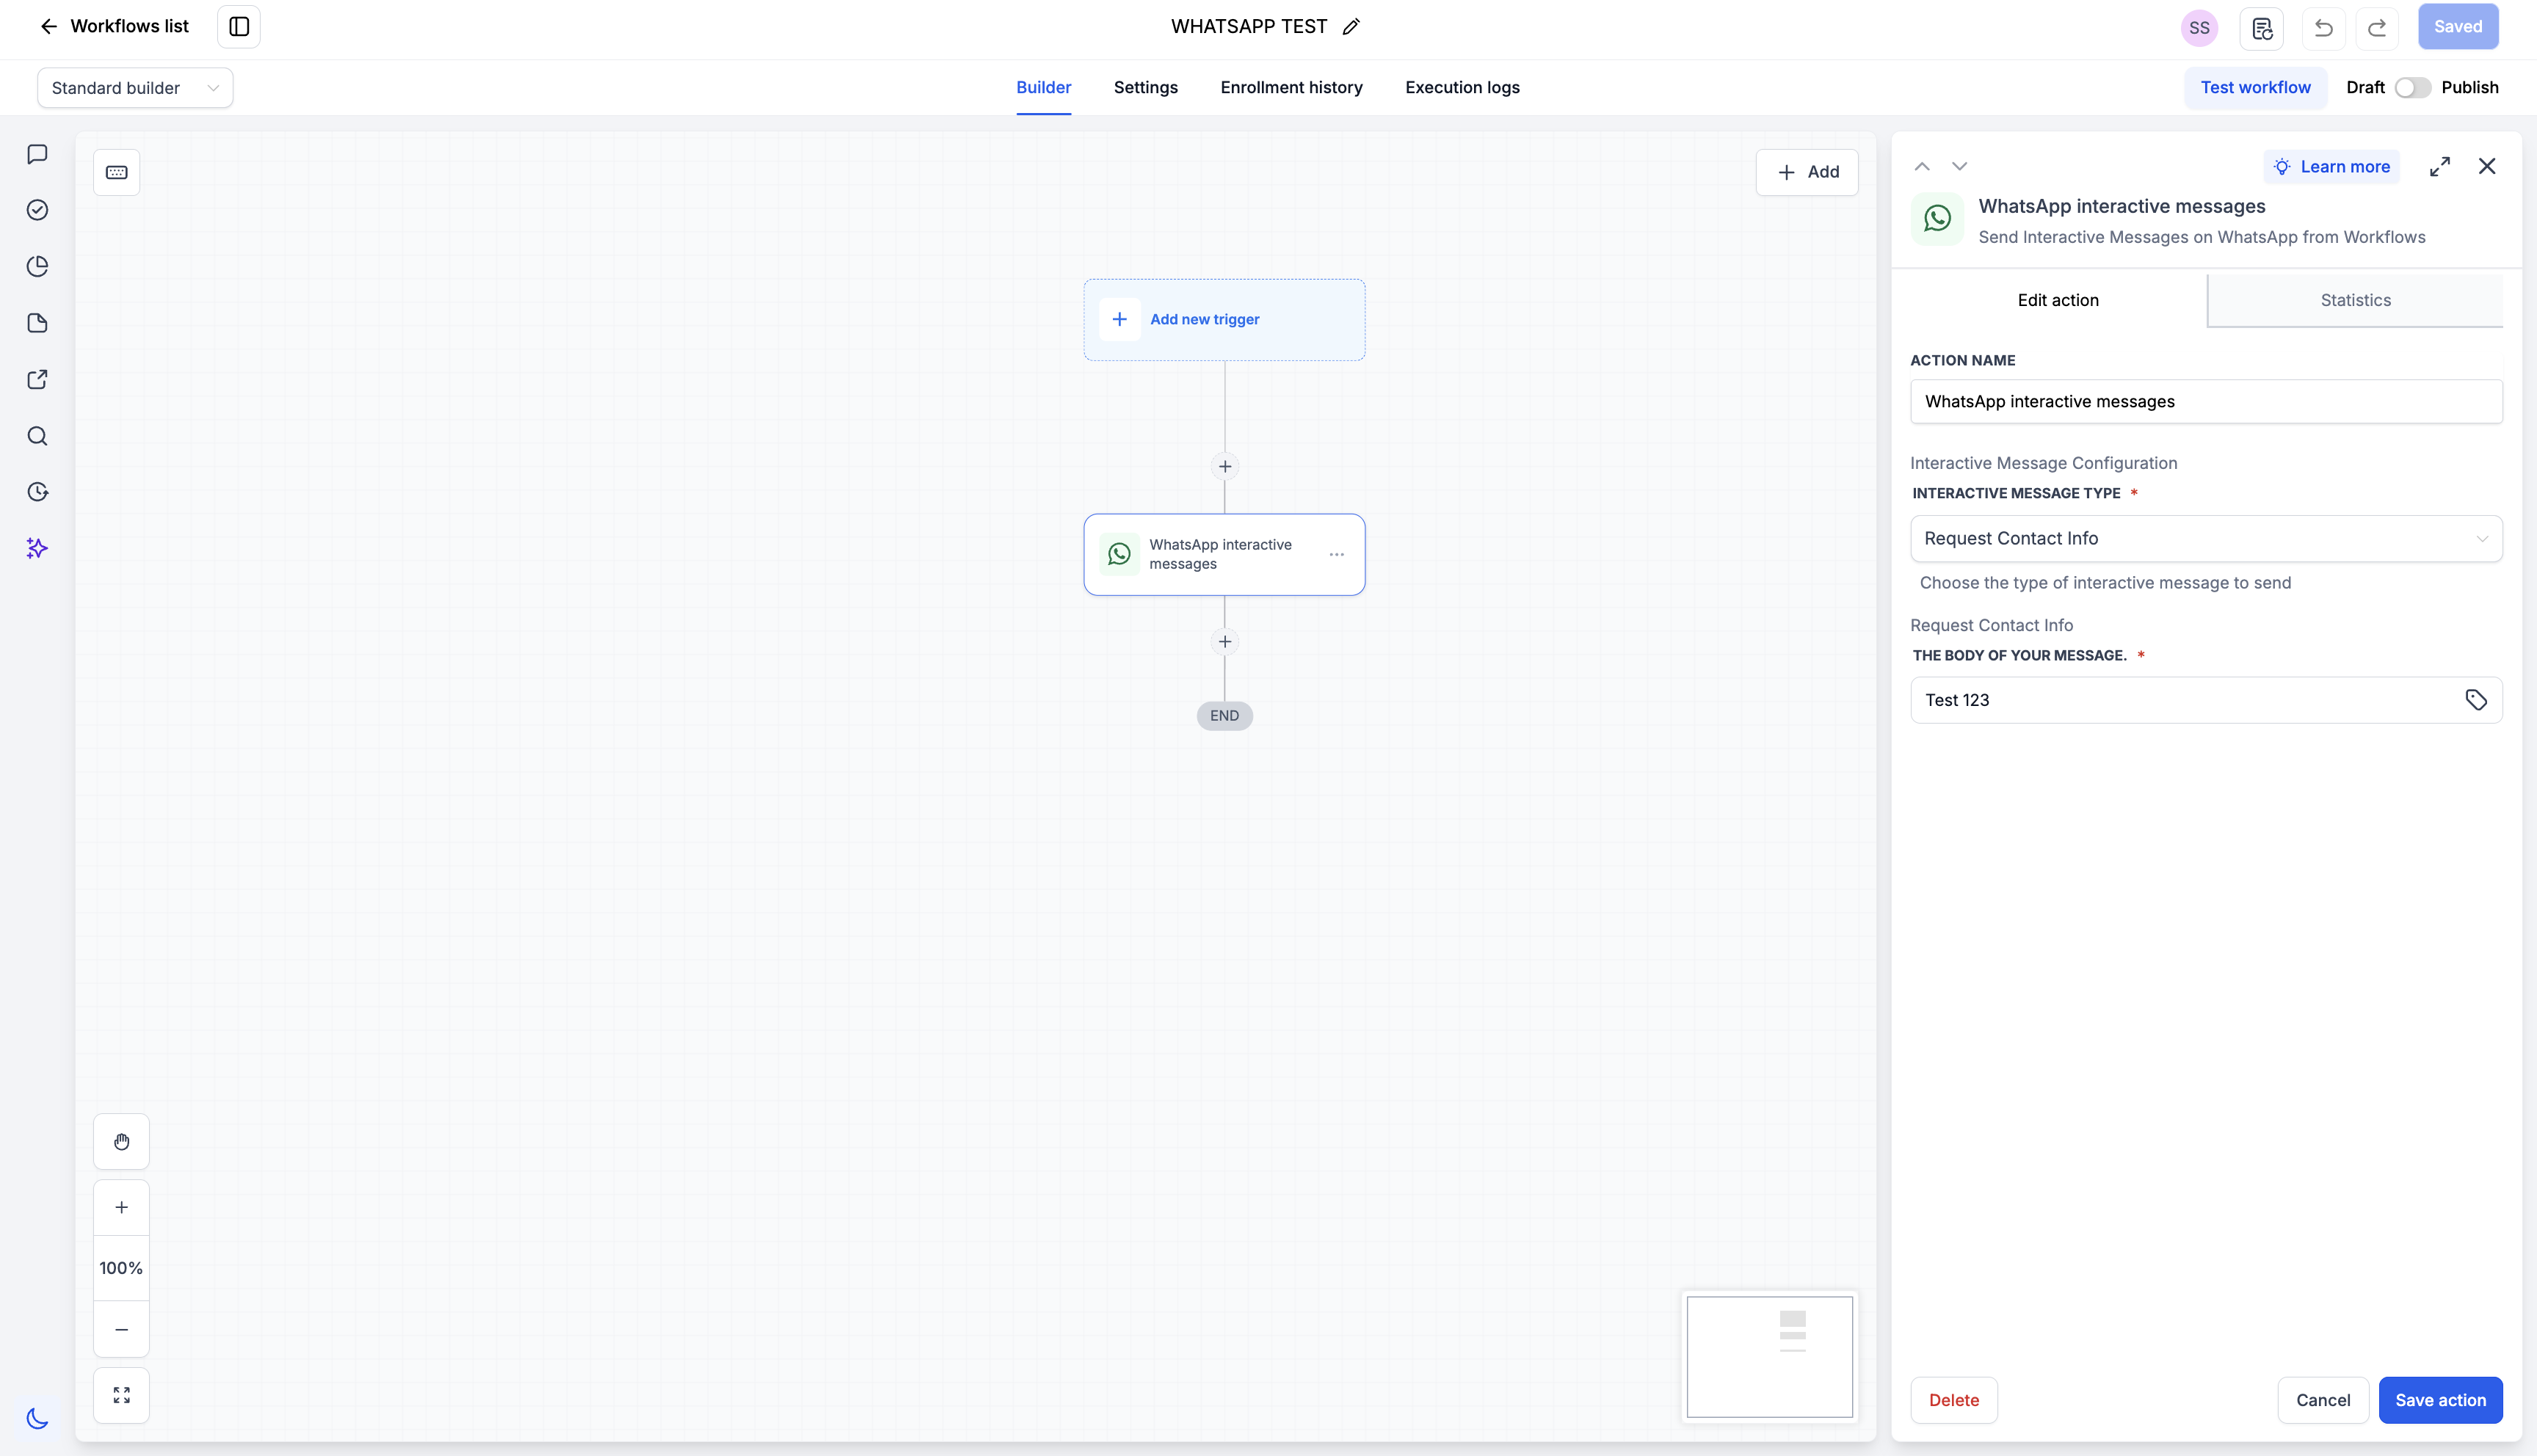
Task: Click the Add button on canvas
Action: [x=1807, y=172]
